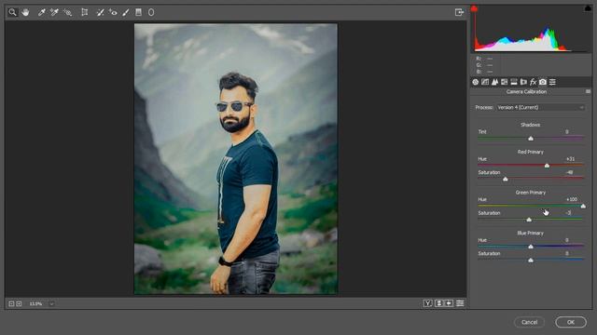Viewport: 597px width, 335px height.
Task: Cycle Before/After views with Y icon
Action: point(428,303)
